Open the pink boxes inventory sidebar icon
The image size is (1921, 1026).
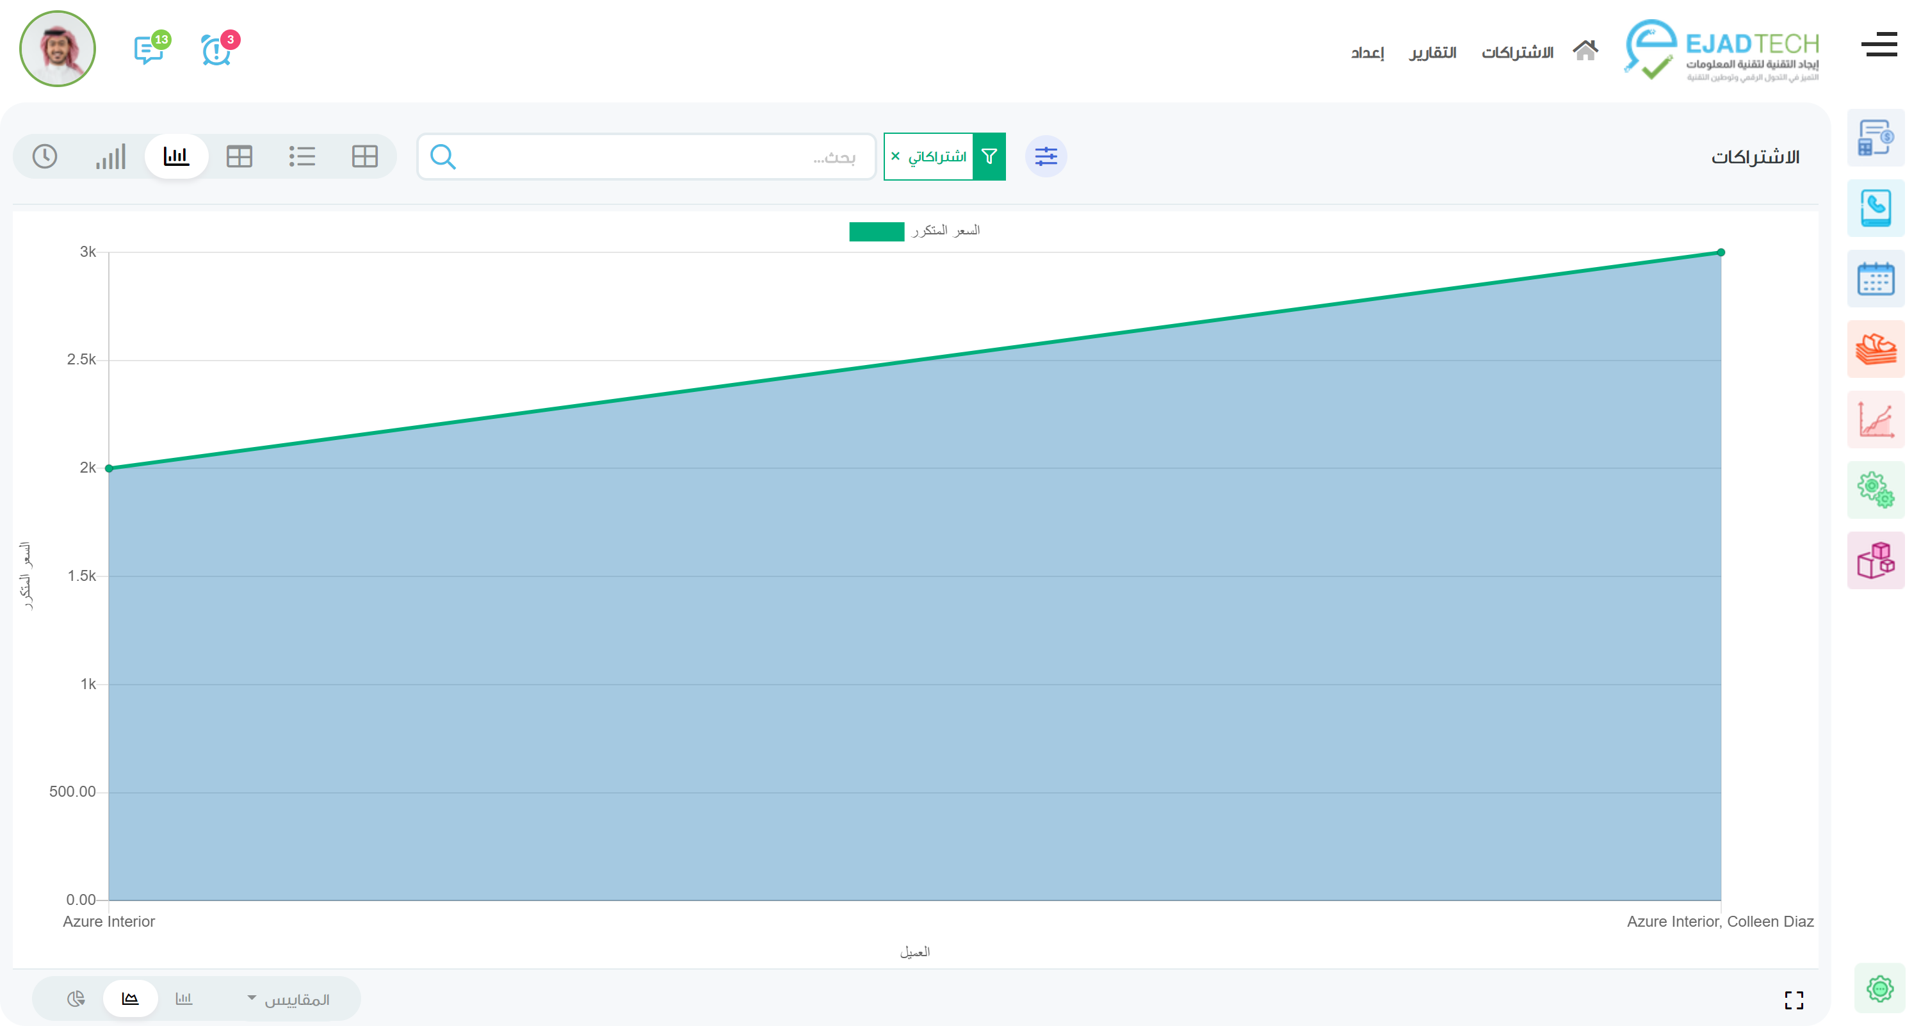point(1875,560)
